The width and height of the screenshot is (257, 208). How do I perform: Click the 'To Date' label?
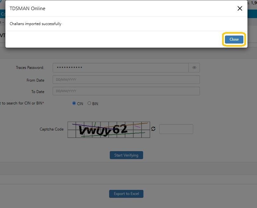38,92
